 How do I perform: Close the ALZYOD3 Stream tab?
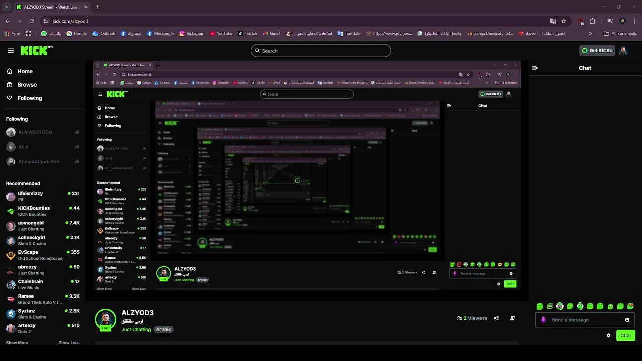tap(85, 7)
